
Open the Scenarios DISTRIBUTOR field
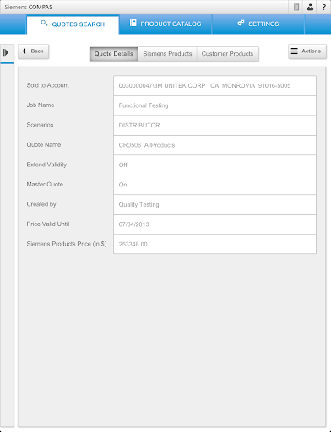214,126
